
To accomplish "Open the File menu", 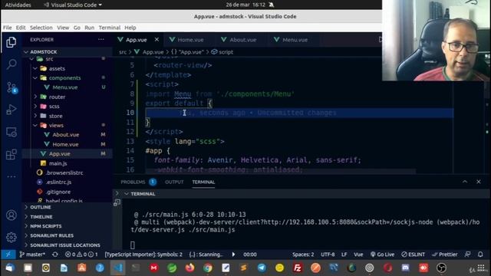I will (7, 28).
